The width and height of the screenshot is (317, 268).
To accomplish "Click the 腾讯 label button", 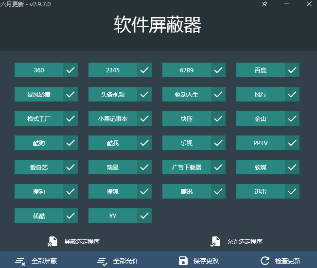I will pyautogui.click(x=187, y=191).
